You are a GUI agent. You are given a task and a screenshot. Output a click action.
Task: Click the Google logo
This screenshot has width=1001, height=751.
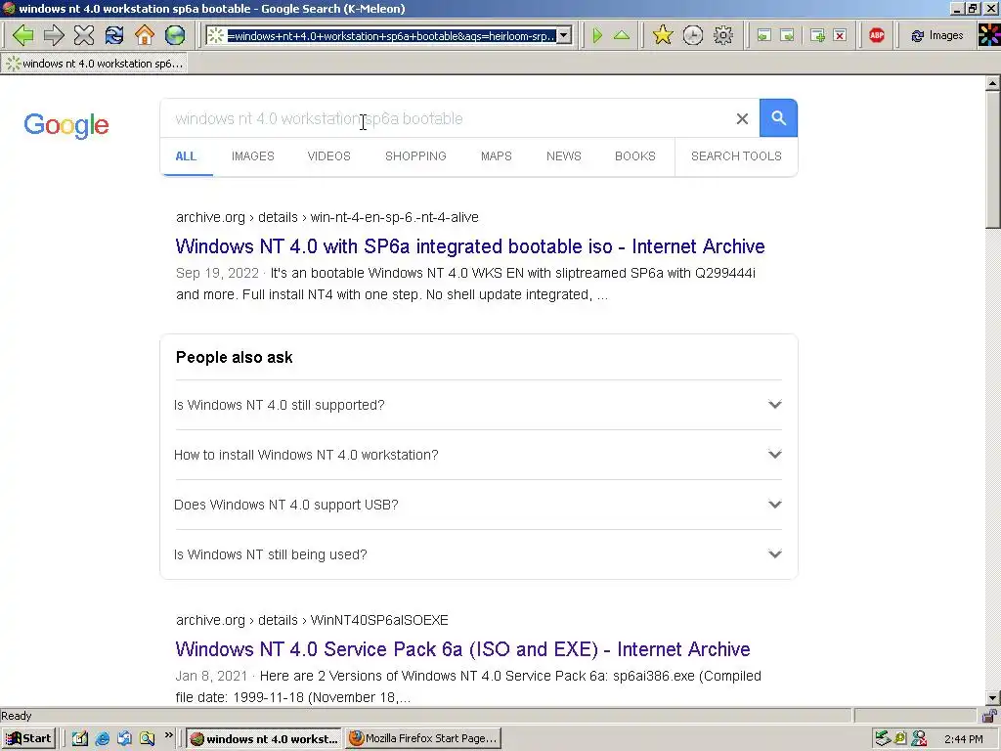(x=66, y=125)
